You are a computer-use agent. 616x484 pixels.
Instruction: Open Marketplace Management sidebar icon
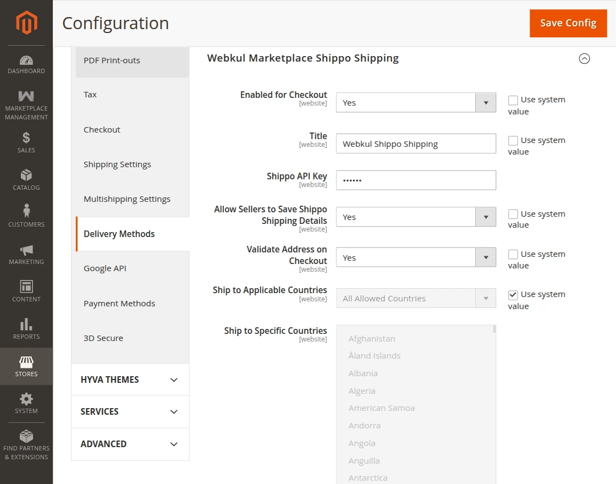tap(26, 96)
